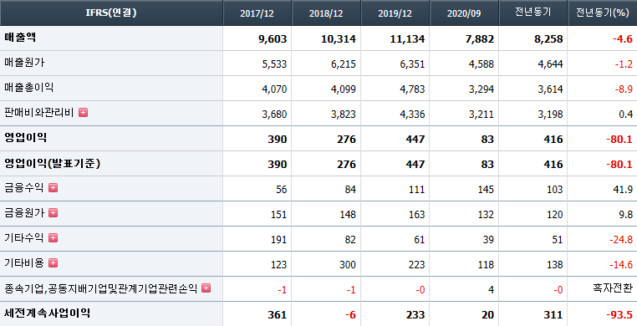Click 판매비와관리비 value 4,336
The image size is (637, 326).
[x=412, y=115]
